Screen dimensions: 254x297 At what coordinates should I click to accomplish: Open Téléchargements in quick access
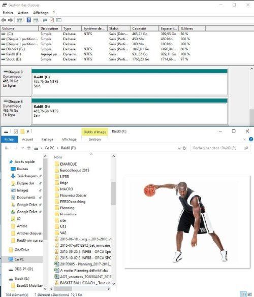coord(27,176)
